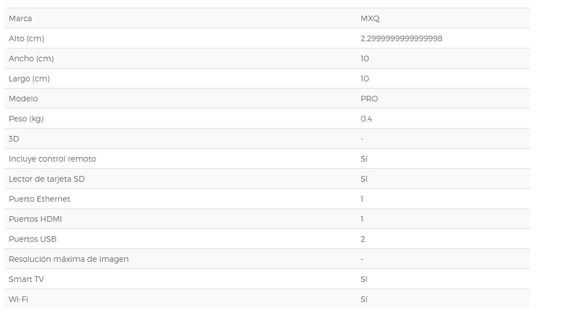Click the Puertos HDMI label
Screen dimensions: 563x317
35,219
